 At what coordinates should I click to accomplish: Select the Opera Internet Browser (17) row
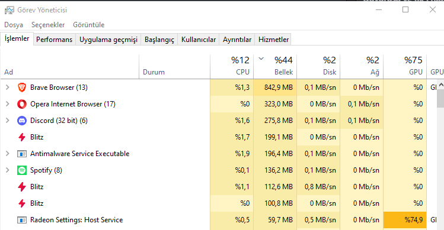tap(219, 104)
